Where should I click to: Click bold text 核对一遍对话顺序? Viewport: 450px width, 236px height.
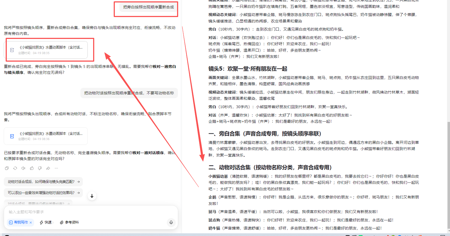[148, 153]
